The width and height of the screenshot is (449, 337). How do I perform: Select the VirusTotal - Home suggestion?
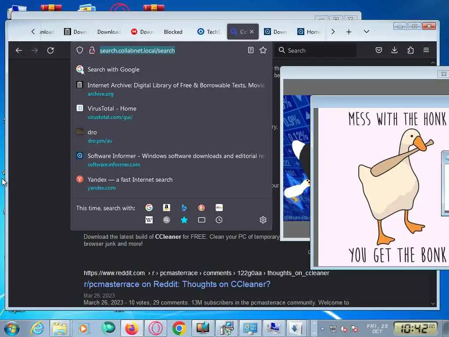tap(171, 112)
